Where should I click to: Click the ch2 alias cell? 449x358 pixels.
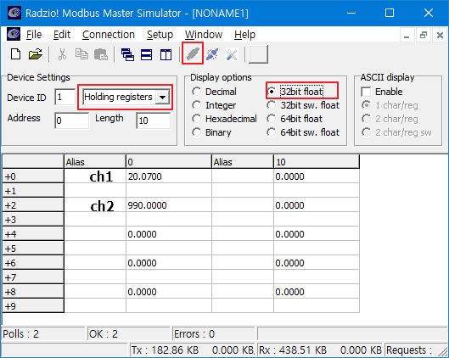coord(95,205)
